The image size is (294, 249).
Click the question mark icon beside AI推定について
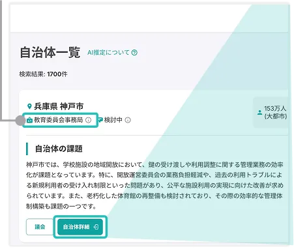point(134,53)
